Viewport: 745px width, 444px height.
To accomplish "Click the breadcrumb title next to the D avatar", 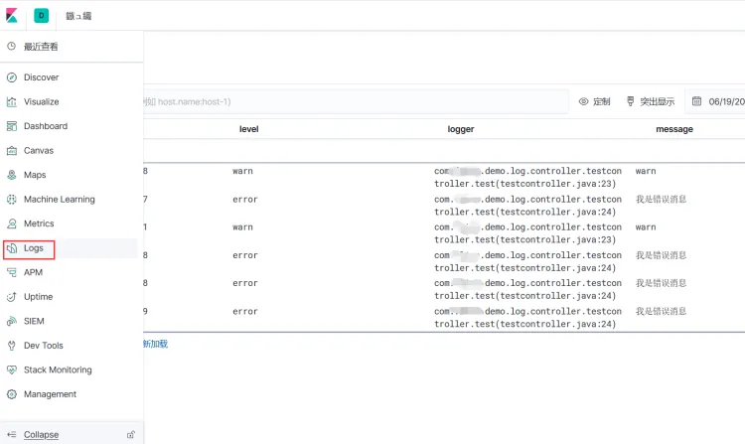I will tap(78, 16).
